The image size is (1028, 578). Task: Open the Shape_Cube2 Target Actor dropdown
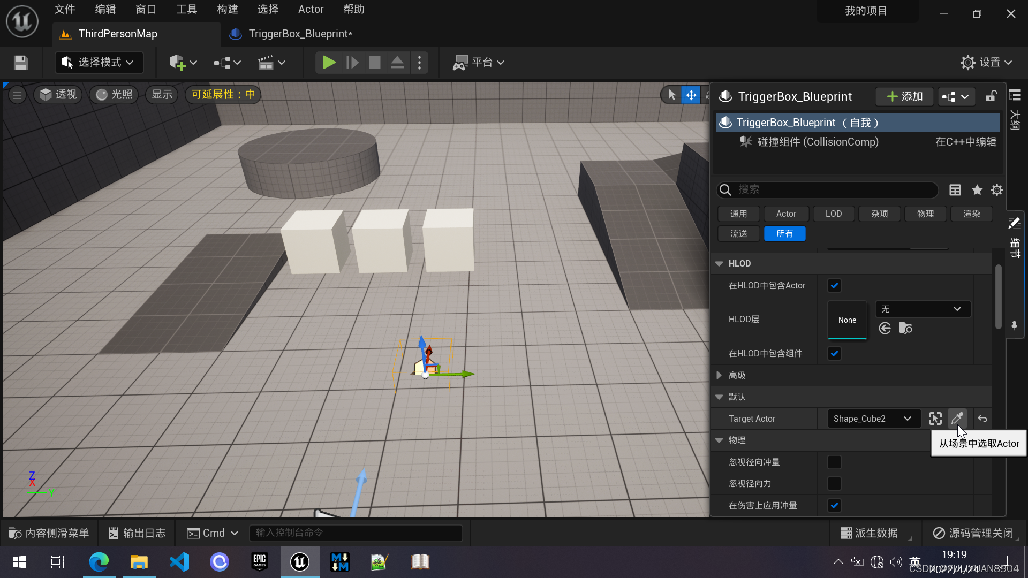coord(873,419)
